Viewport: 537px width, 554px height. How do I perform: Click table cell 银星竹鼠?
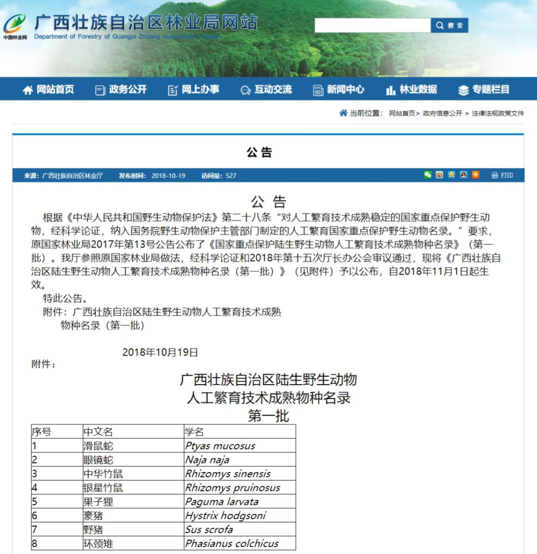[x=133, y=487]
